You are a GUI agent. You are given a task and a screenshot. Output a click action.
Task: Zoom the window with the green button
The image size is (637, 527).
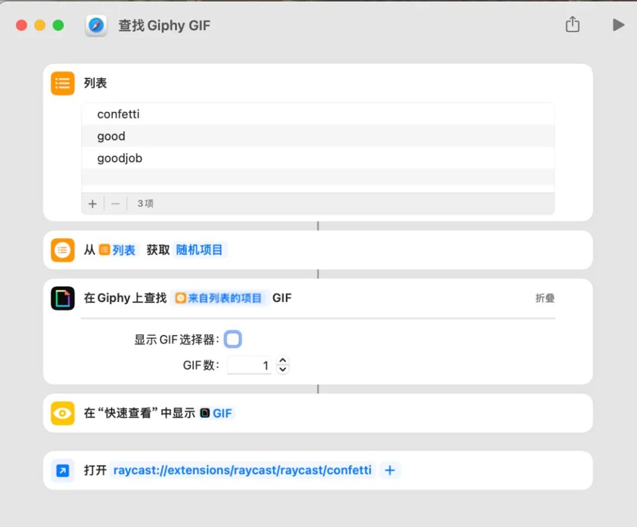click(58, 25)
